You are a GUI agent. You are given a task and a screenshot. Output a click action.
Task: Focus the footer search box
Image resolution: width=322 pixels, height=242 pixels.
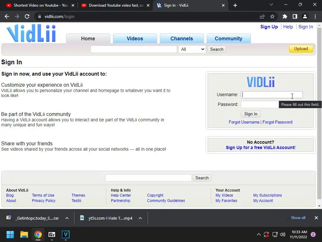coord(148,178)
